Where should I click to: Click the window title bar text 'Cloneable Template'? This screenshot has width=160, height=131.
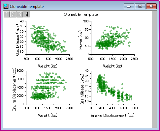(27, 7)
